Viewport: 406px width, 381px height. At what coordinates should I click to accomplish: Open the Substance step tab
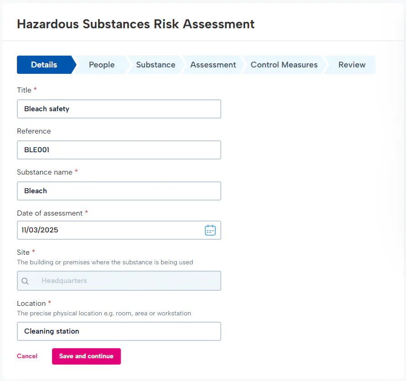(156, 65)
